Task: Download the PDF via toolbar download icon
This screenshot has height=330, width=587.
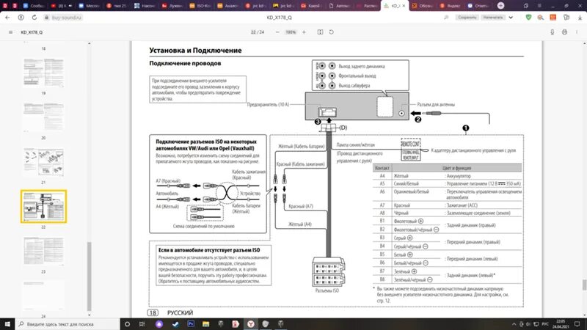Action: [553, 32]
